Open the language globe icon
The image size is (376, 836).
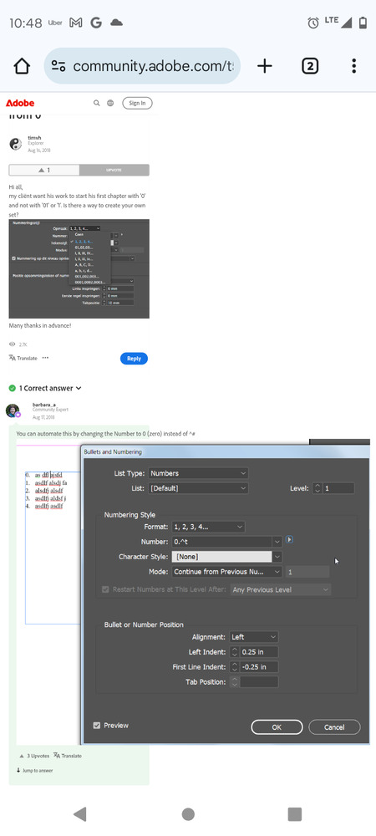(110, 103)
